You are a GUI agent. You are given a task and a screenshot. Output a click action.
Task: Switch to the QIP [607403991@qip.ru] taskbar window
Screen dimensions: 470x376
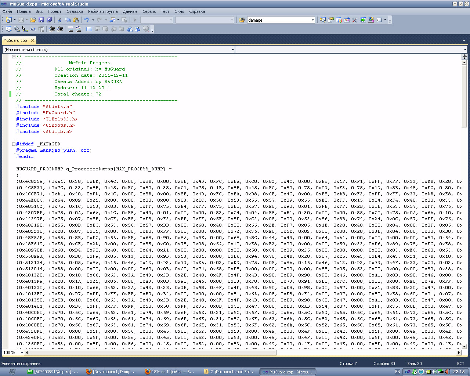point(53,372)
